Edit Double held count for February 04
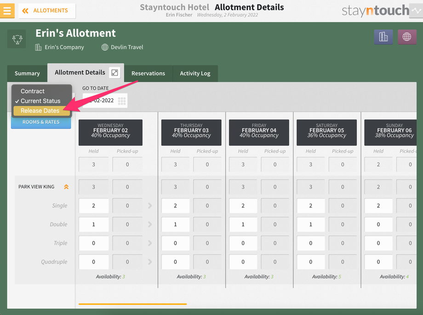The image size is (423, 315). [x=243, y=224]
